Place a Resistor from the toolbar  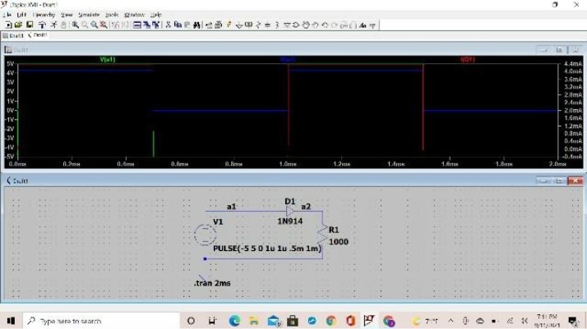pos(258,25)
